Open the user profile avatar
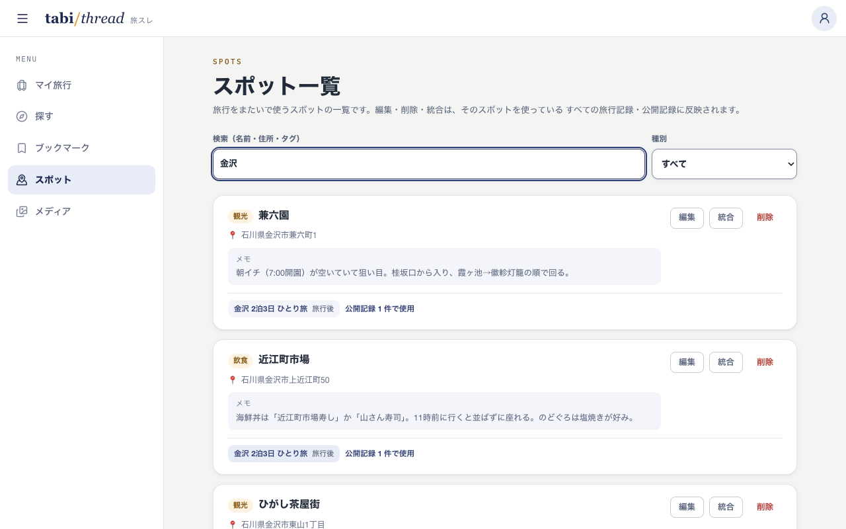Image resolution: width=846 pixels, height=529 pixels. tap(824, 19)
